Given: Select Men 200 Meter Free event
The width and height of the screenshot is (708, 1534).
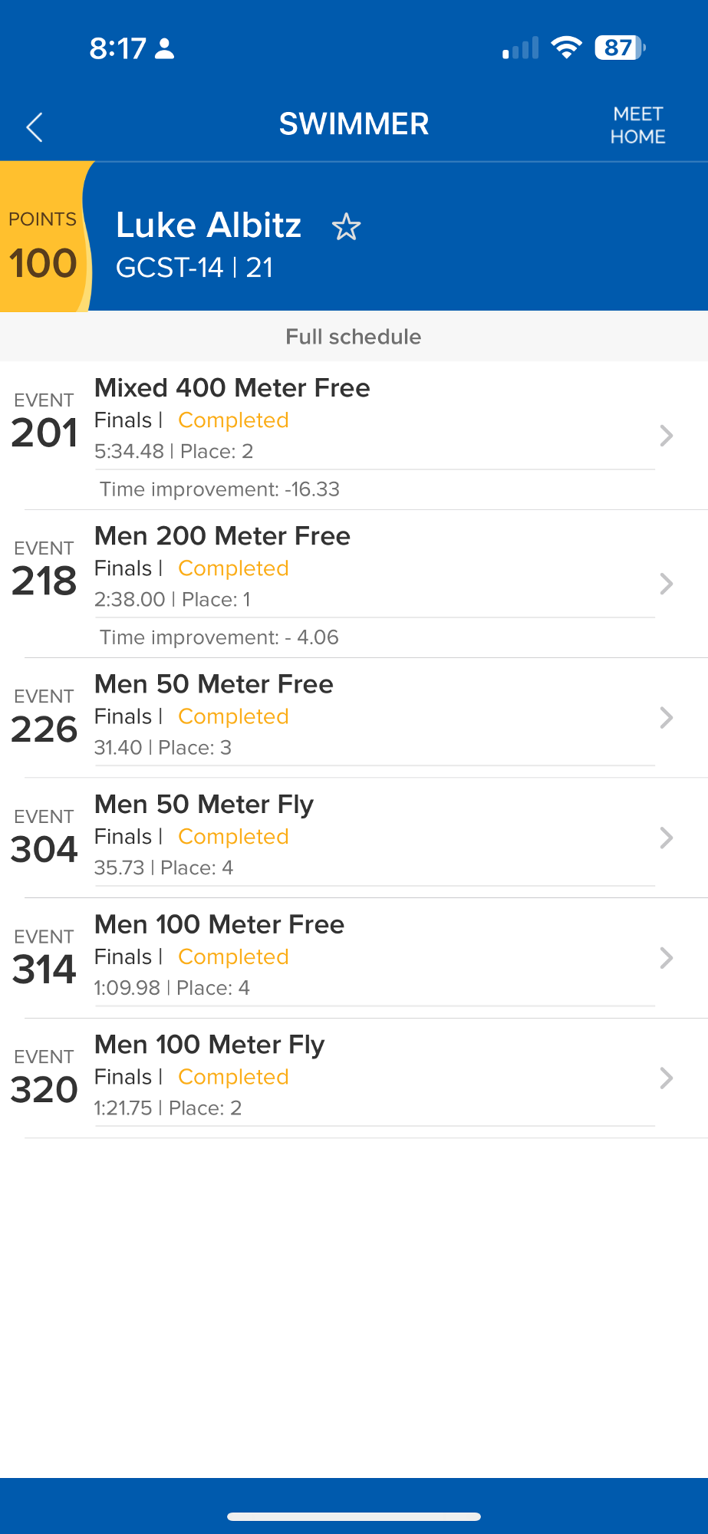Looking at the screenshot, I should coord(222,536).
